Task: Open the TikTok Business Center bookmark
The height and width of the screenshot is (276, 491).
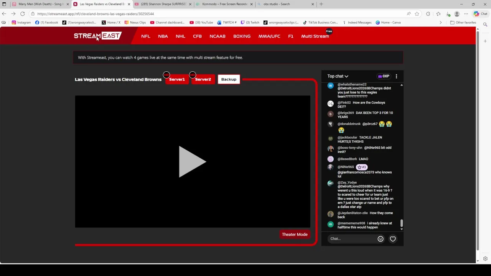Action: click(320, 23)
